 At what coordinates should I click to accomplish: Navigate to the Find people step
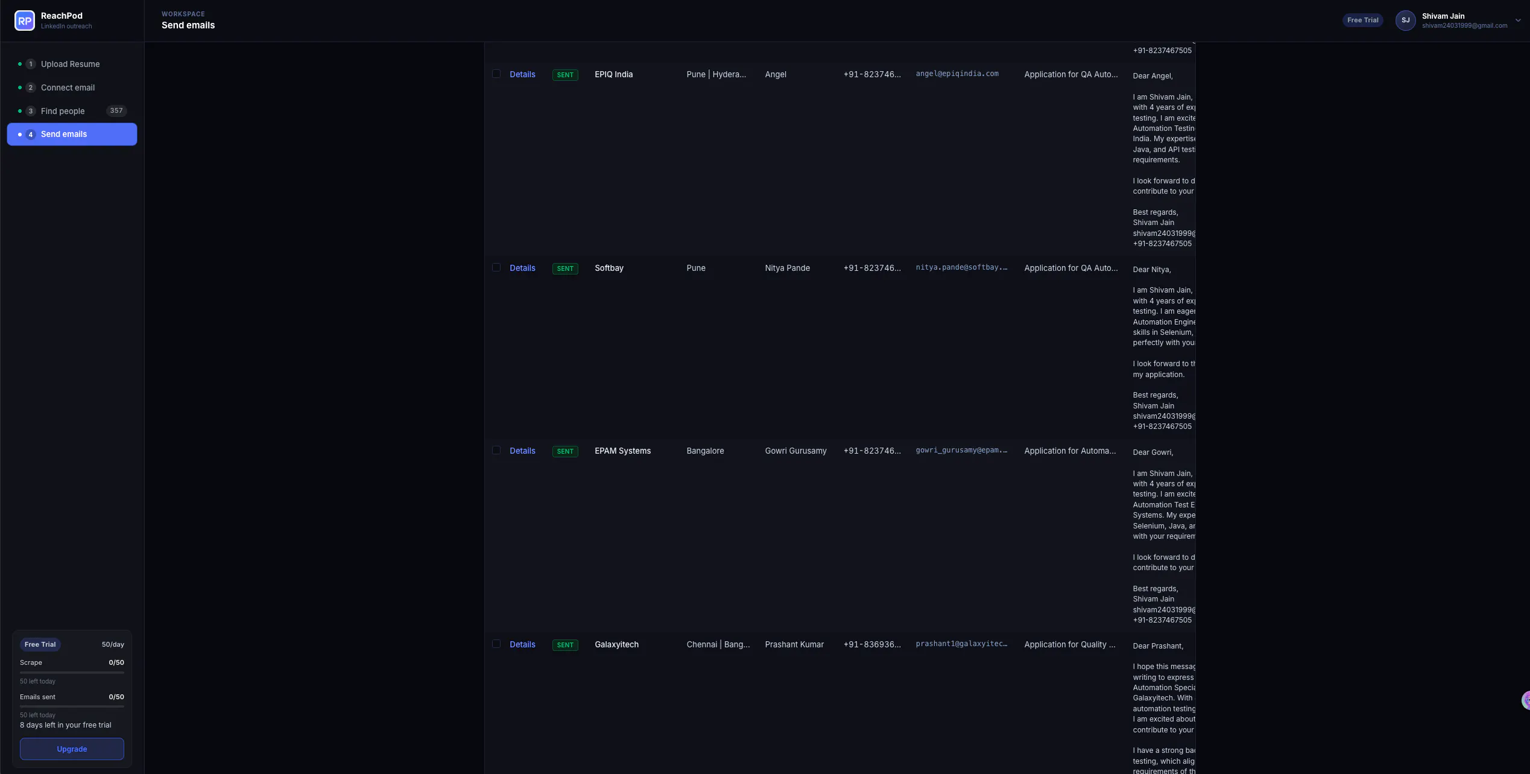[72, 111]
